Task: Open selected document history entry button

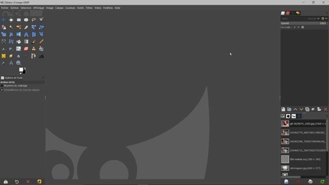Action: (x=286, y=181)
